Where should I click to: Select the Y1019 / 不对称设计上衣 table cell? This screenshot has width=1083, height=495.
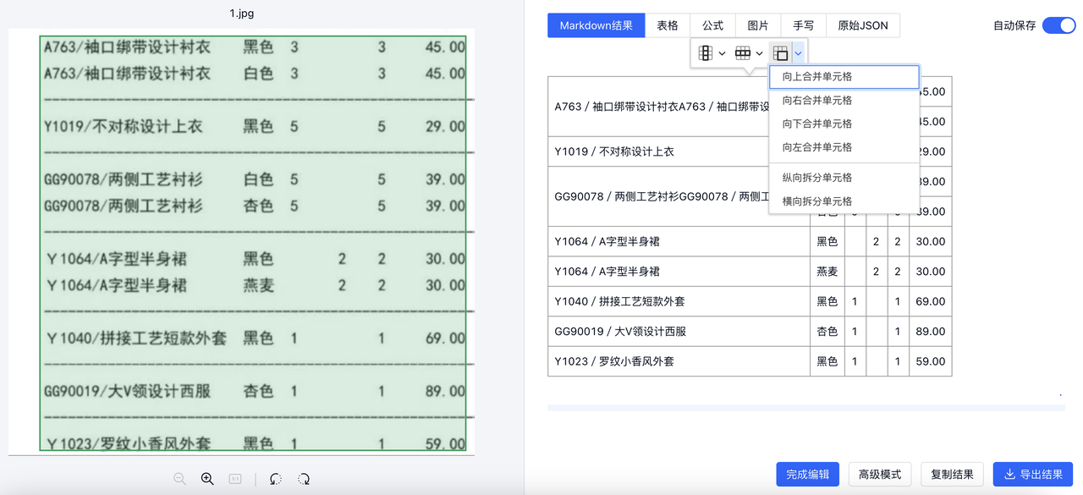(679, 151)
